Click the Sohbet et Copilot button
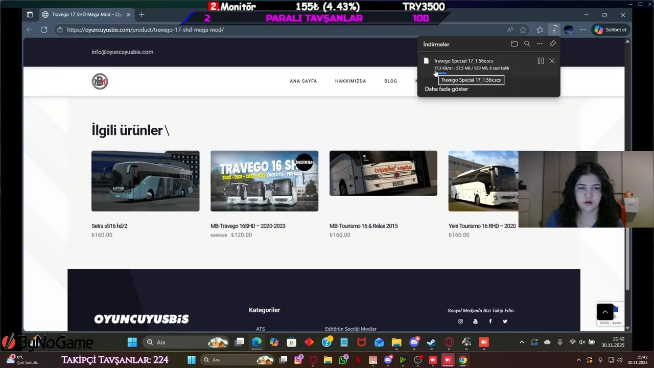654x368 pixels. [611, 30]
